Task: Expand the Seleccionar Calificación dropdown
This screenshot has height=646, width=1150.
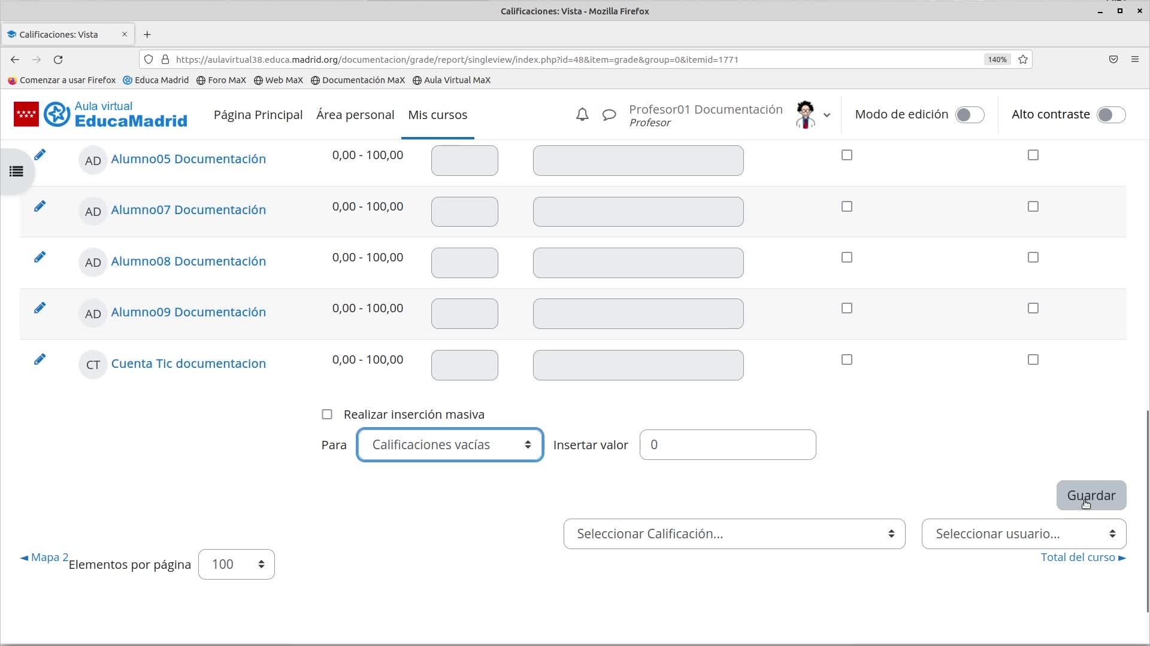Action: 734,534
